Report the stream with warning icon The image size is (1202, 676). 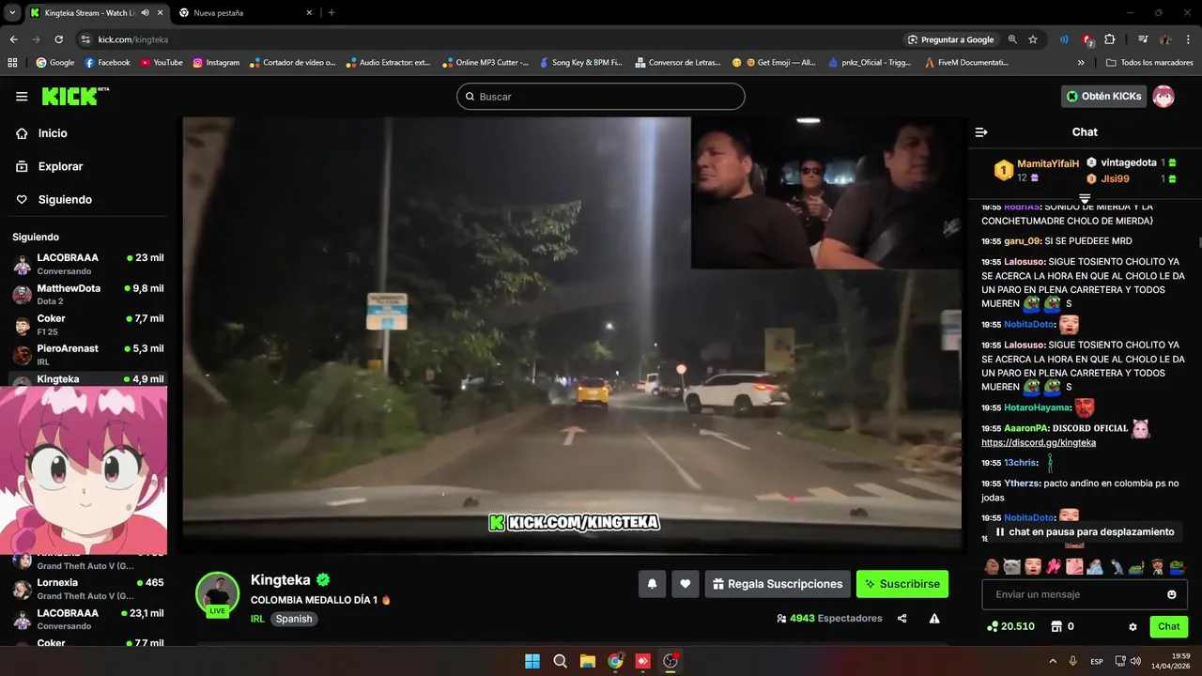coord(934,619)
